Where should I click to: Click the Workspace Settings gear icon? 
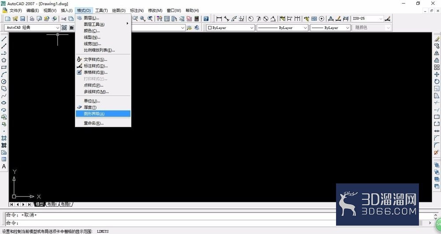tap(64, 28)
